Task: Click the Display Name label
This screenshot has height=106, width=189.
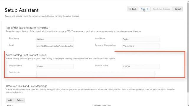Action: [15, 65]
